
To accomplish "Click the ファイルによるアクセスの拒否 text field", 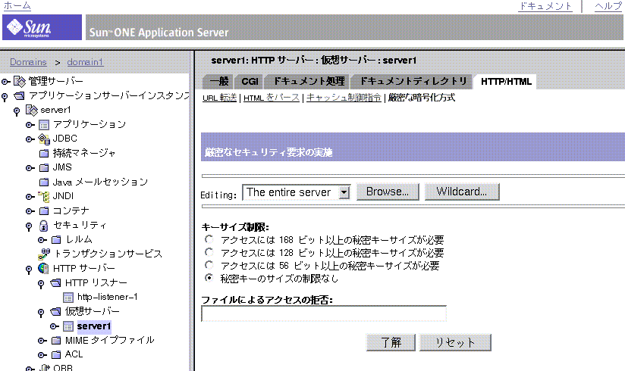I will point(324,313).
